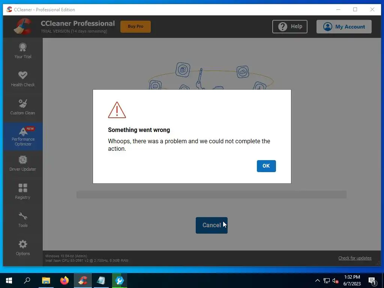Click the scan progress bar
This screenshot has height=288, width=384.
(x=211, y=195)
